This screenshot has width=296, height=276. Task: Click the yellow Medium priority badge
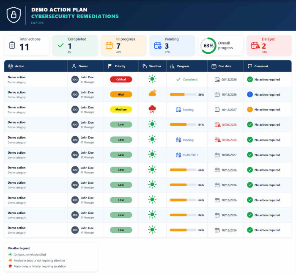(x=121, y=110)
